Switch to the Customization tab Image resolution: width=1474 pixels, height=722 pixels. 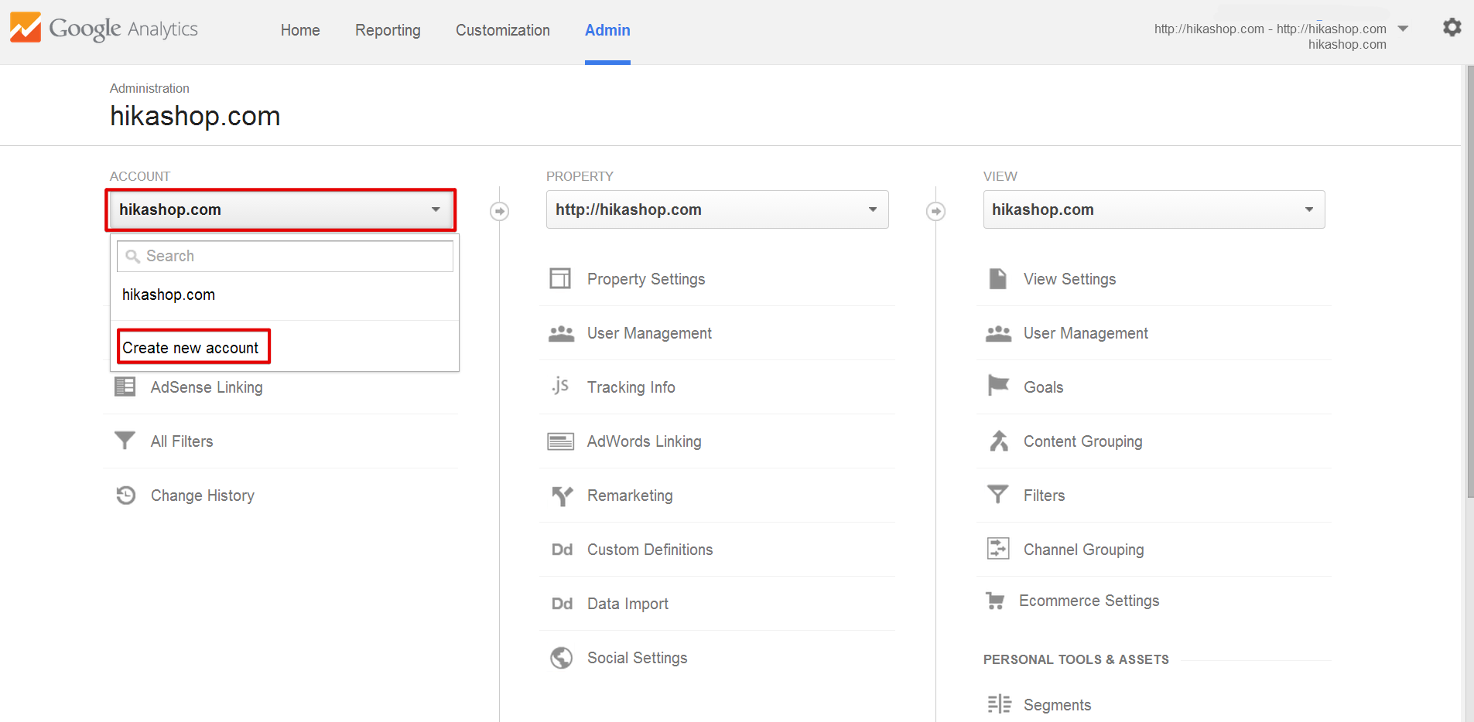503,30
